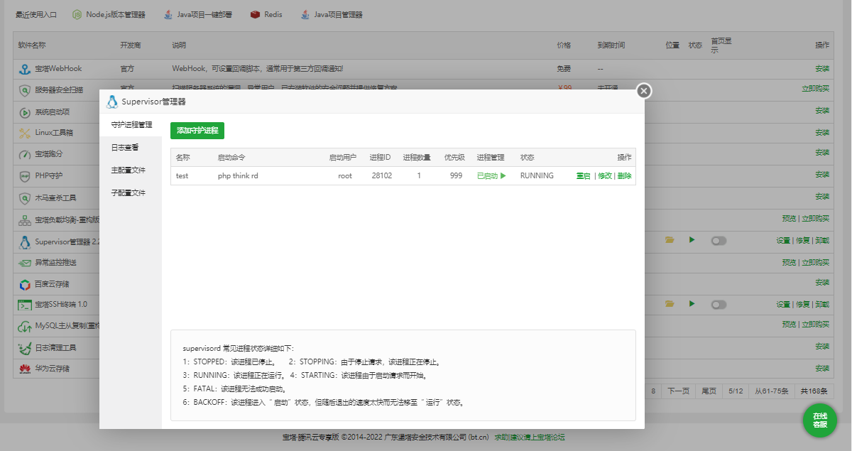Click the 'php think rd' command cell
The image size is (852, 451).
[238, 175]
